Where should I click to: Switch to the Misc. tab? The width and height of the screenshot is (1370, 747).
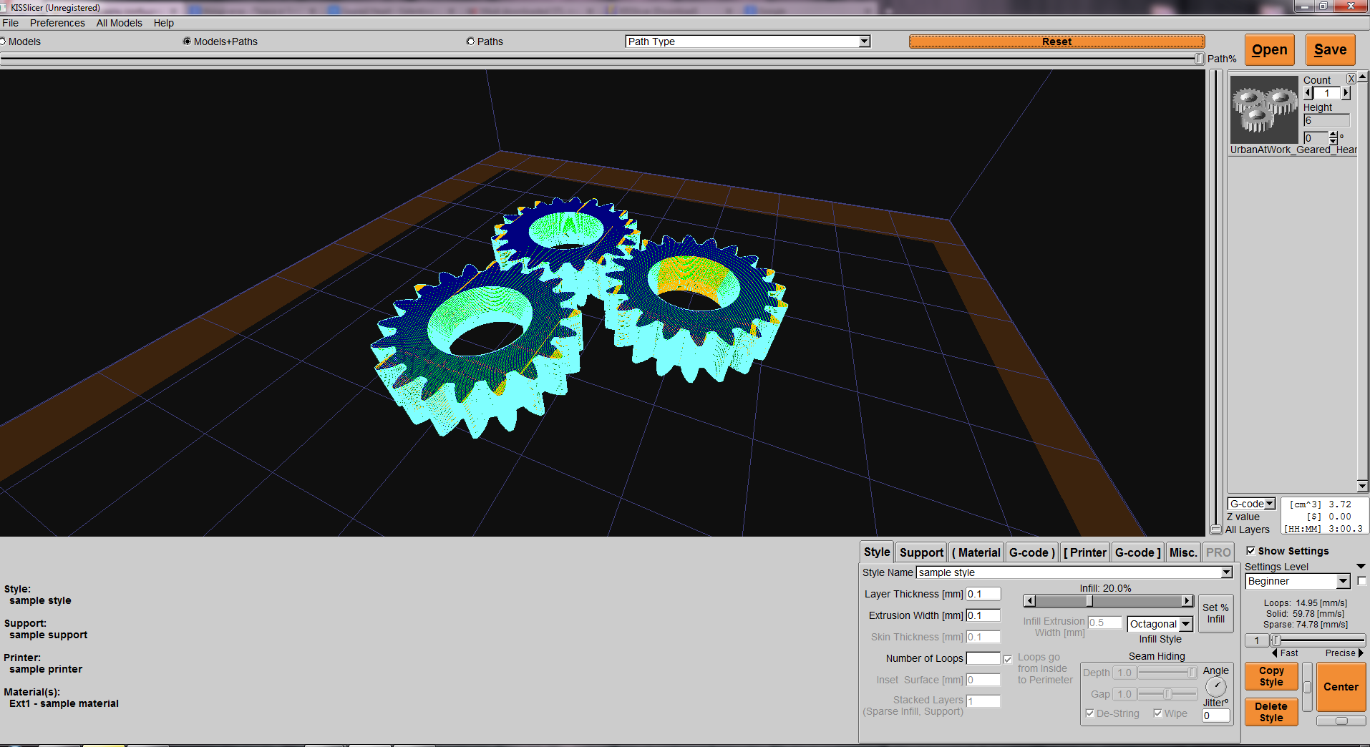[1183, 552]
